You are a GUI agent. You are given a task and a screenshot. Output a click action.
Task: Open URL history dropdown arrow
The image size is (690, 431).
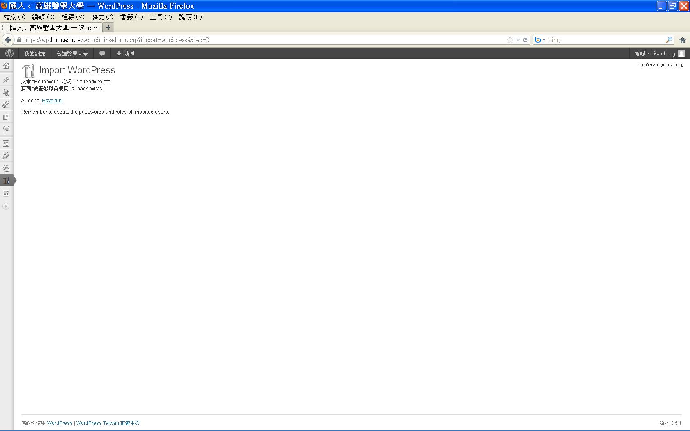(x=518, y=40)
